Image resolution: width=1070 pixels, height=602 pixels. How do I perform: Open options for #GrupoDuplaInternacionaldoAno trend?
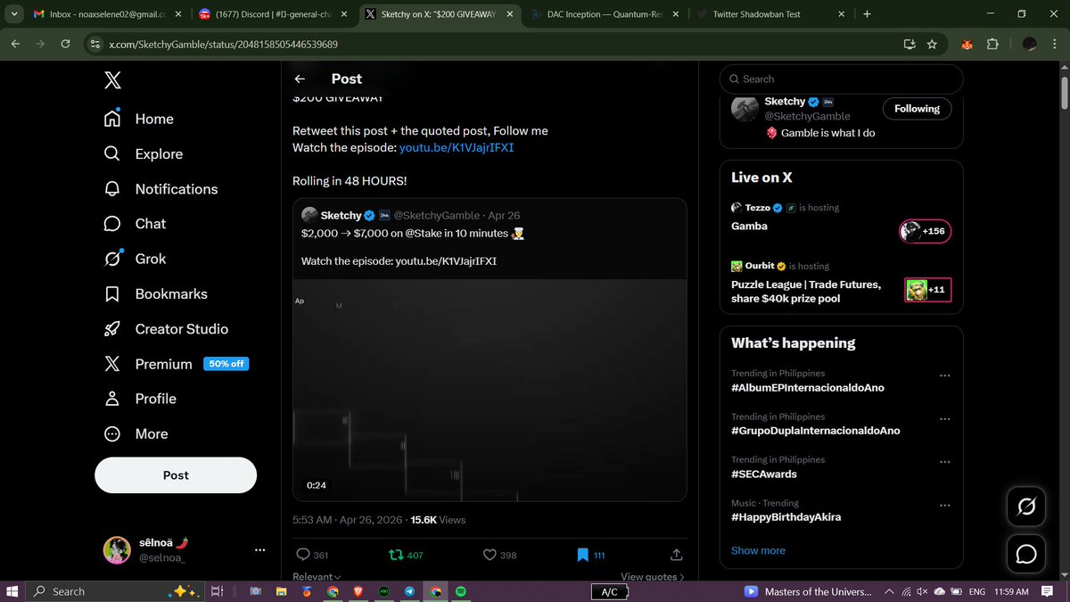pos(945,419)
